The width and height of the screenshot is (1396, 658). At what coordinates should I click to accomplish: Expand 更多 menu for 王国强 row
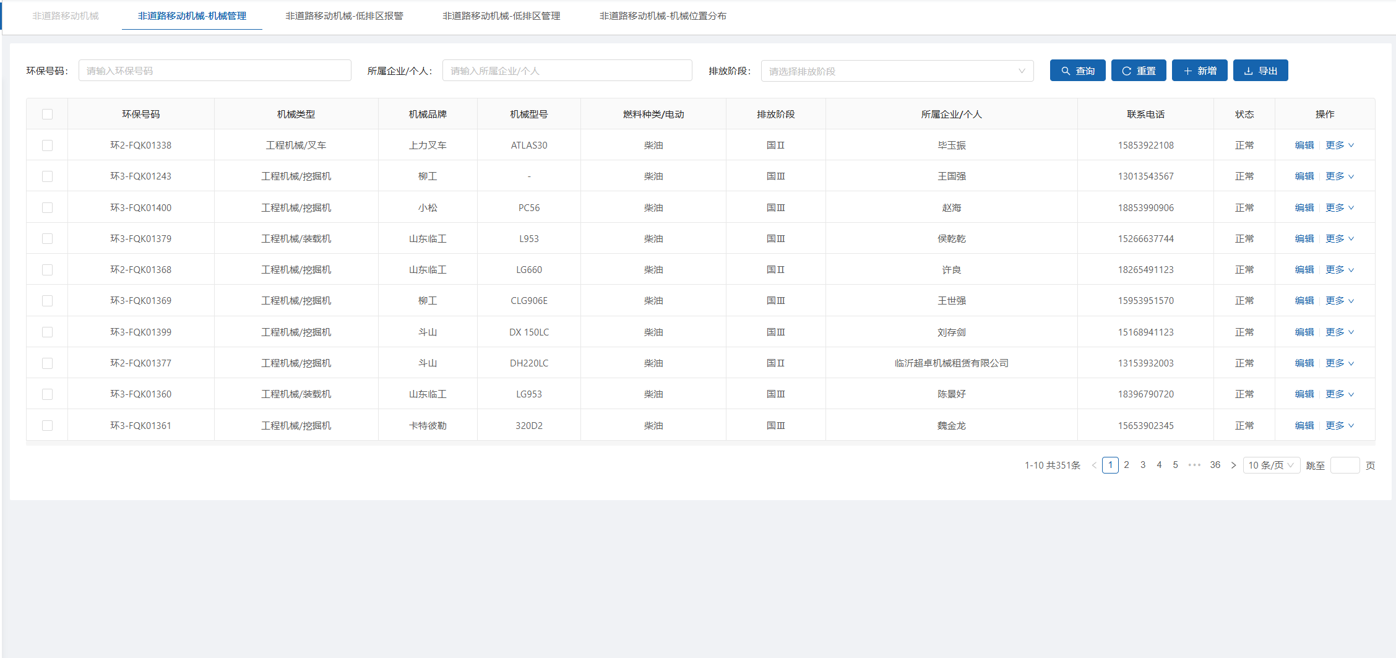coord(1340,176)
